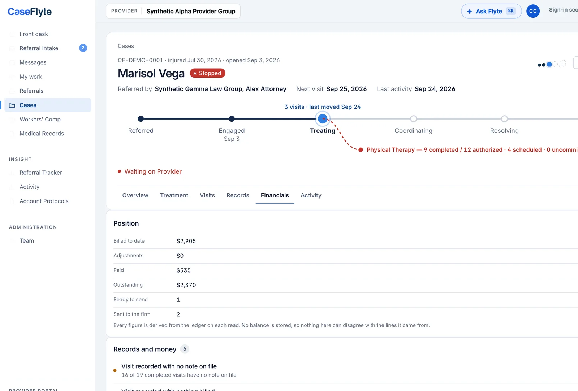578x391 pixels.
Task: Click the Cases breadcrumb link
Action: click(x=126, y=46)
